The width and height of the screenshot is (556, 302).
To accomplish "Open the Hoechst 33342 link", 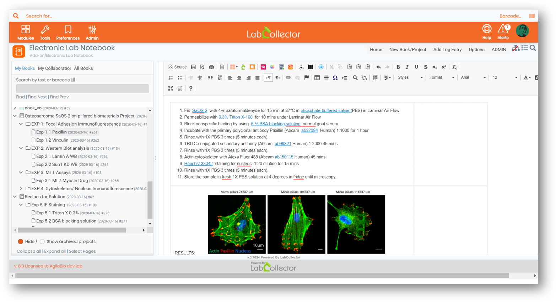I will pos(198,164).
